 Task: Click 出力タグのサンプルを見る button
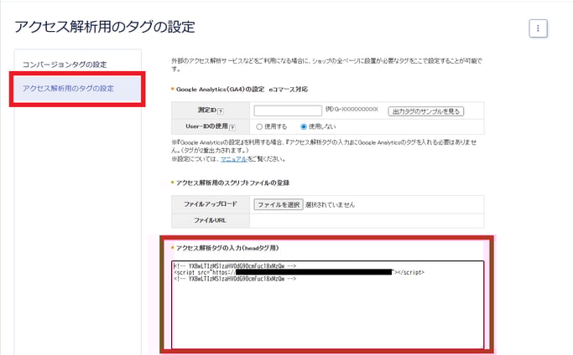pyautogui.click(x=425, y=111)
